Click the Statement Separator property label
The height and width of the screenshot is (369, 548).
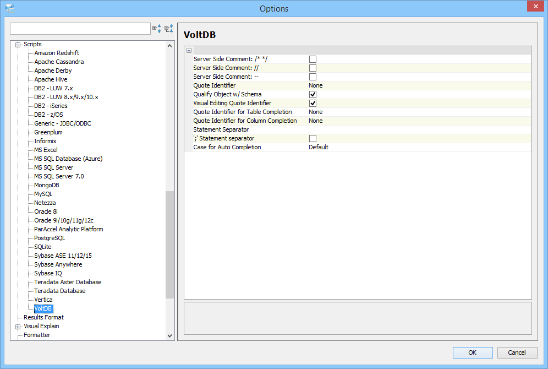(x=221, y=129)
